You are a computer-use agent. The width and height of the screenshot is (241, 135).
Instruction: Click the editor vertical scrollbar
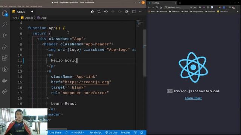pos(145,53)
